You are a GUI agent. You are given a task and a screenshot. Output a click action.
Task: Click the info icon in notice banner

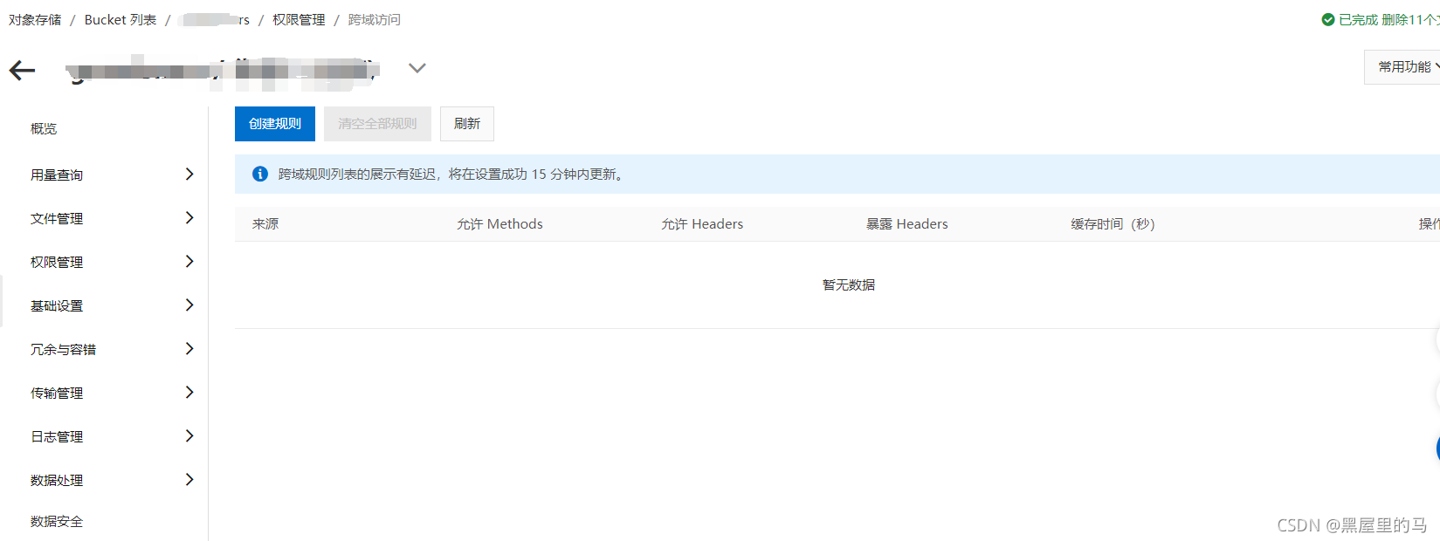pyautogui.click(x=260, y=175)
